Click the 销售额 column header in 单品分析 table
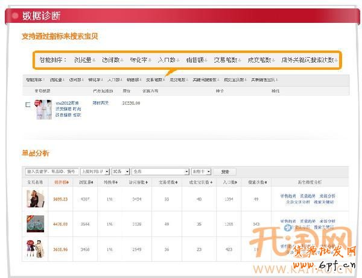This screenshot has height=278, width=362. 61,181
